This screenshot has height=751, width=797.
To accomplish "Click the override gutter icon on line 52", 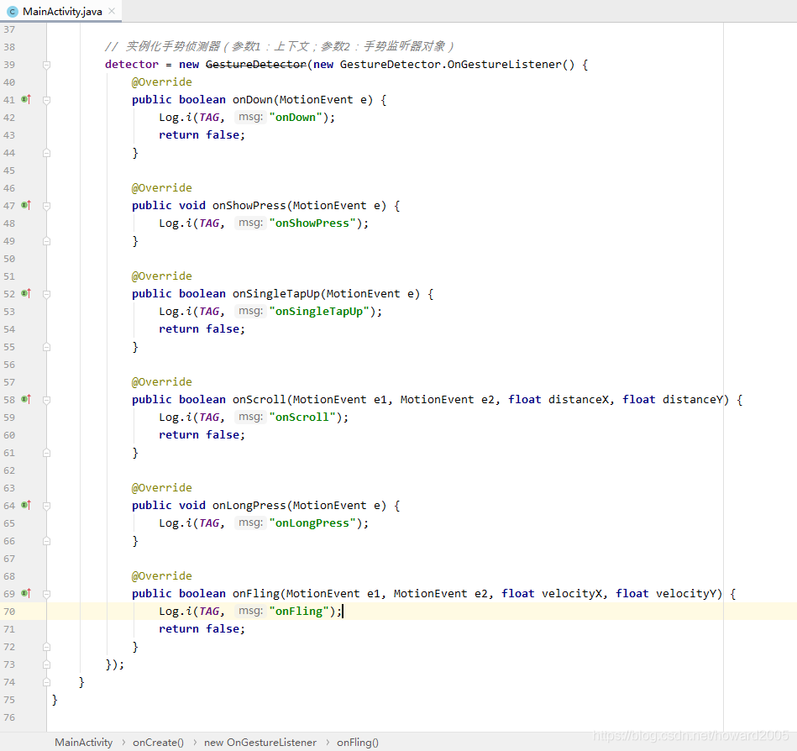I will coord(26,294).
